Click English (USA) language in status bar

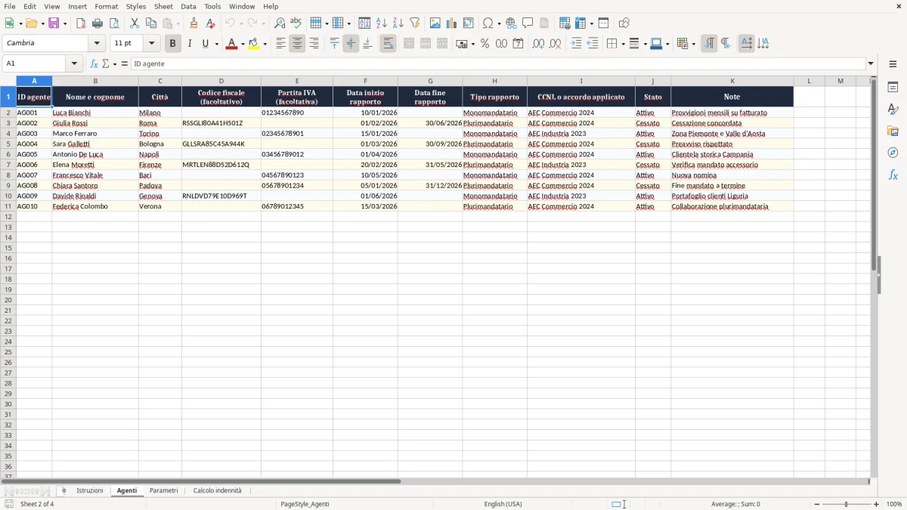(503, 504)
